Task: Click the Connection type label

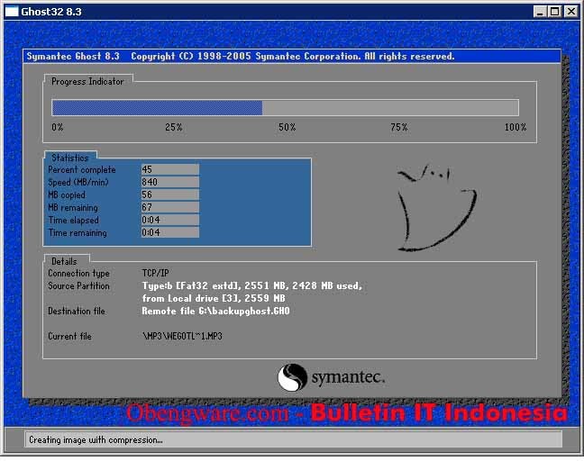Action: (x=79, y=274)
